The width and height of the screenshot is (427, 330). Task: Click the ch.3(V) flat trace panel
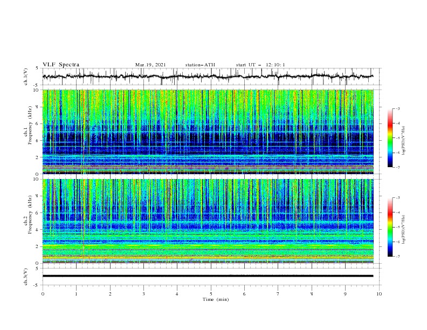(x=211, y=277)
